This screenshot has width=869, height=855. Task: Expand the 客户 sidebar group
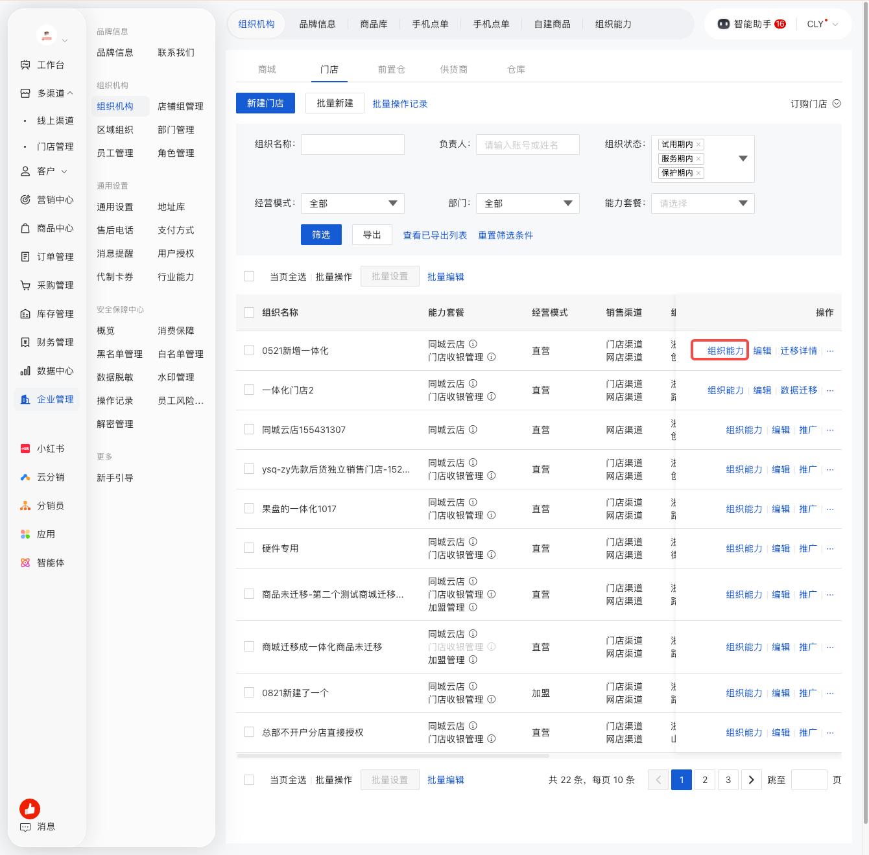[x=64, y=171]
